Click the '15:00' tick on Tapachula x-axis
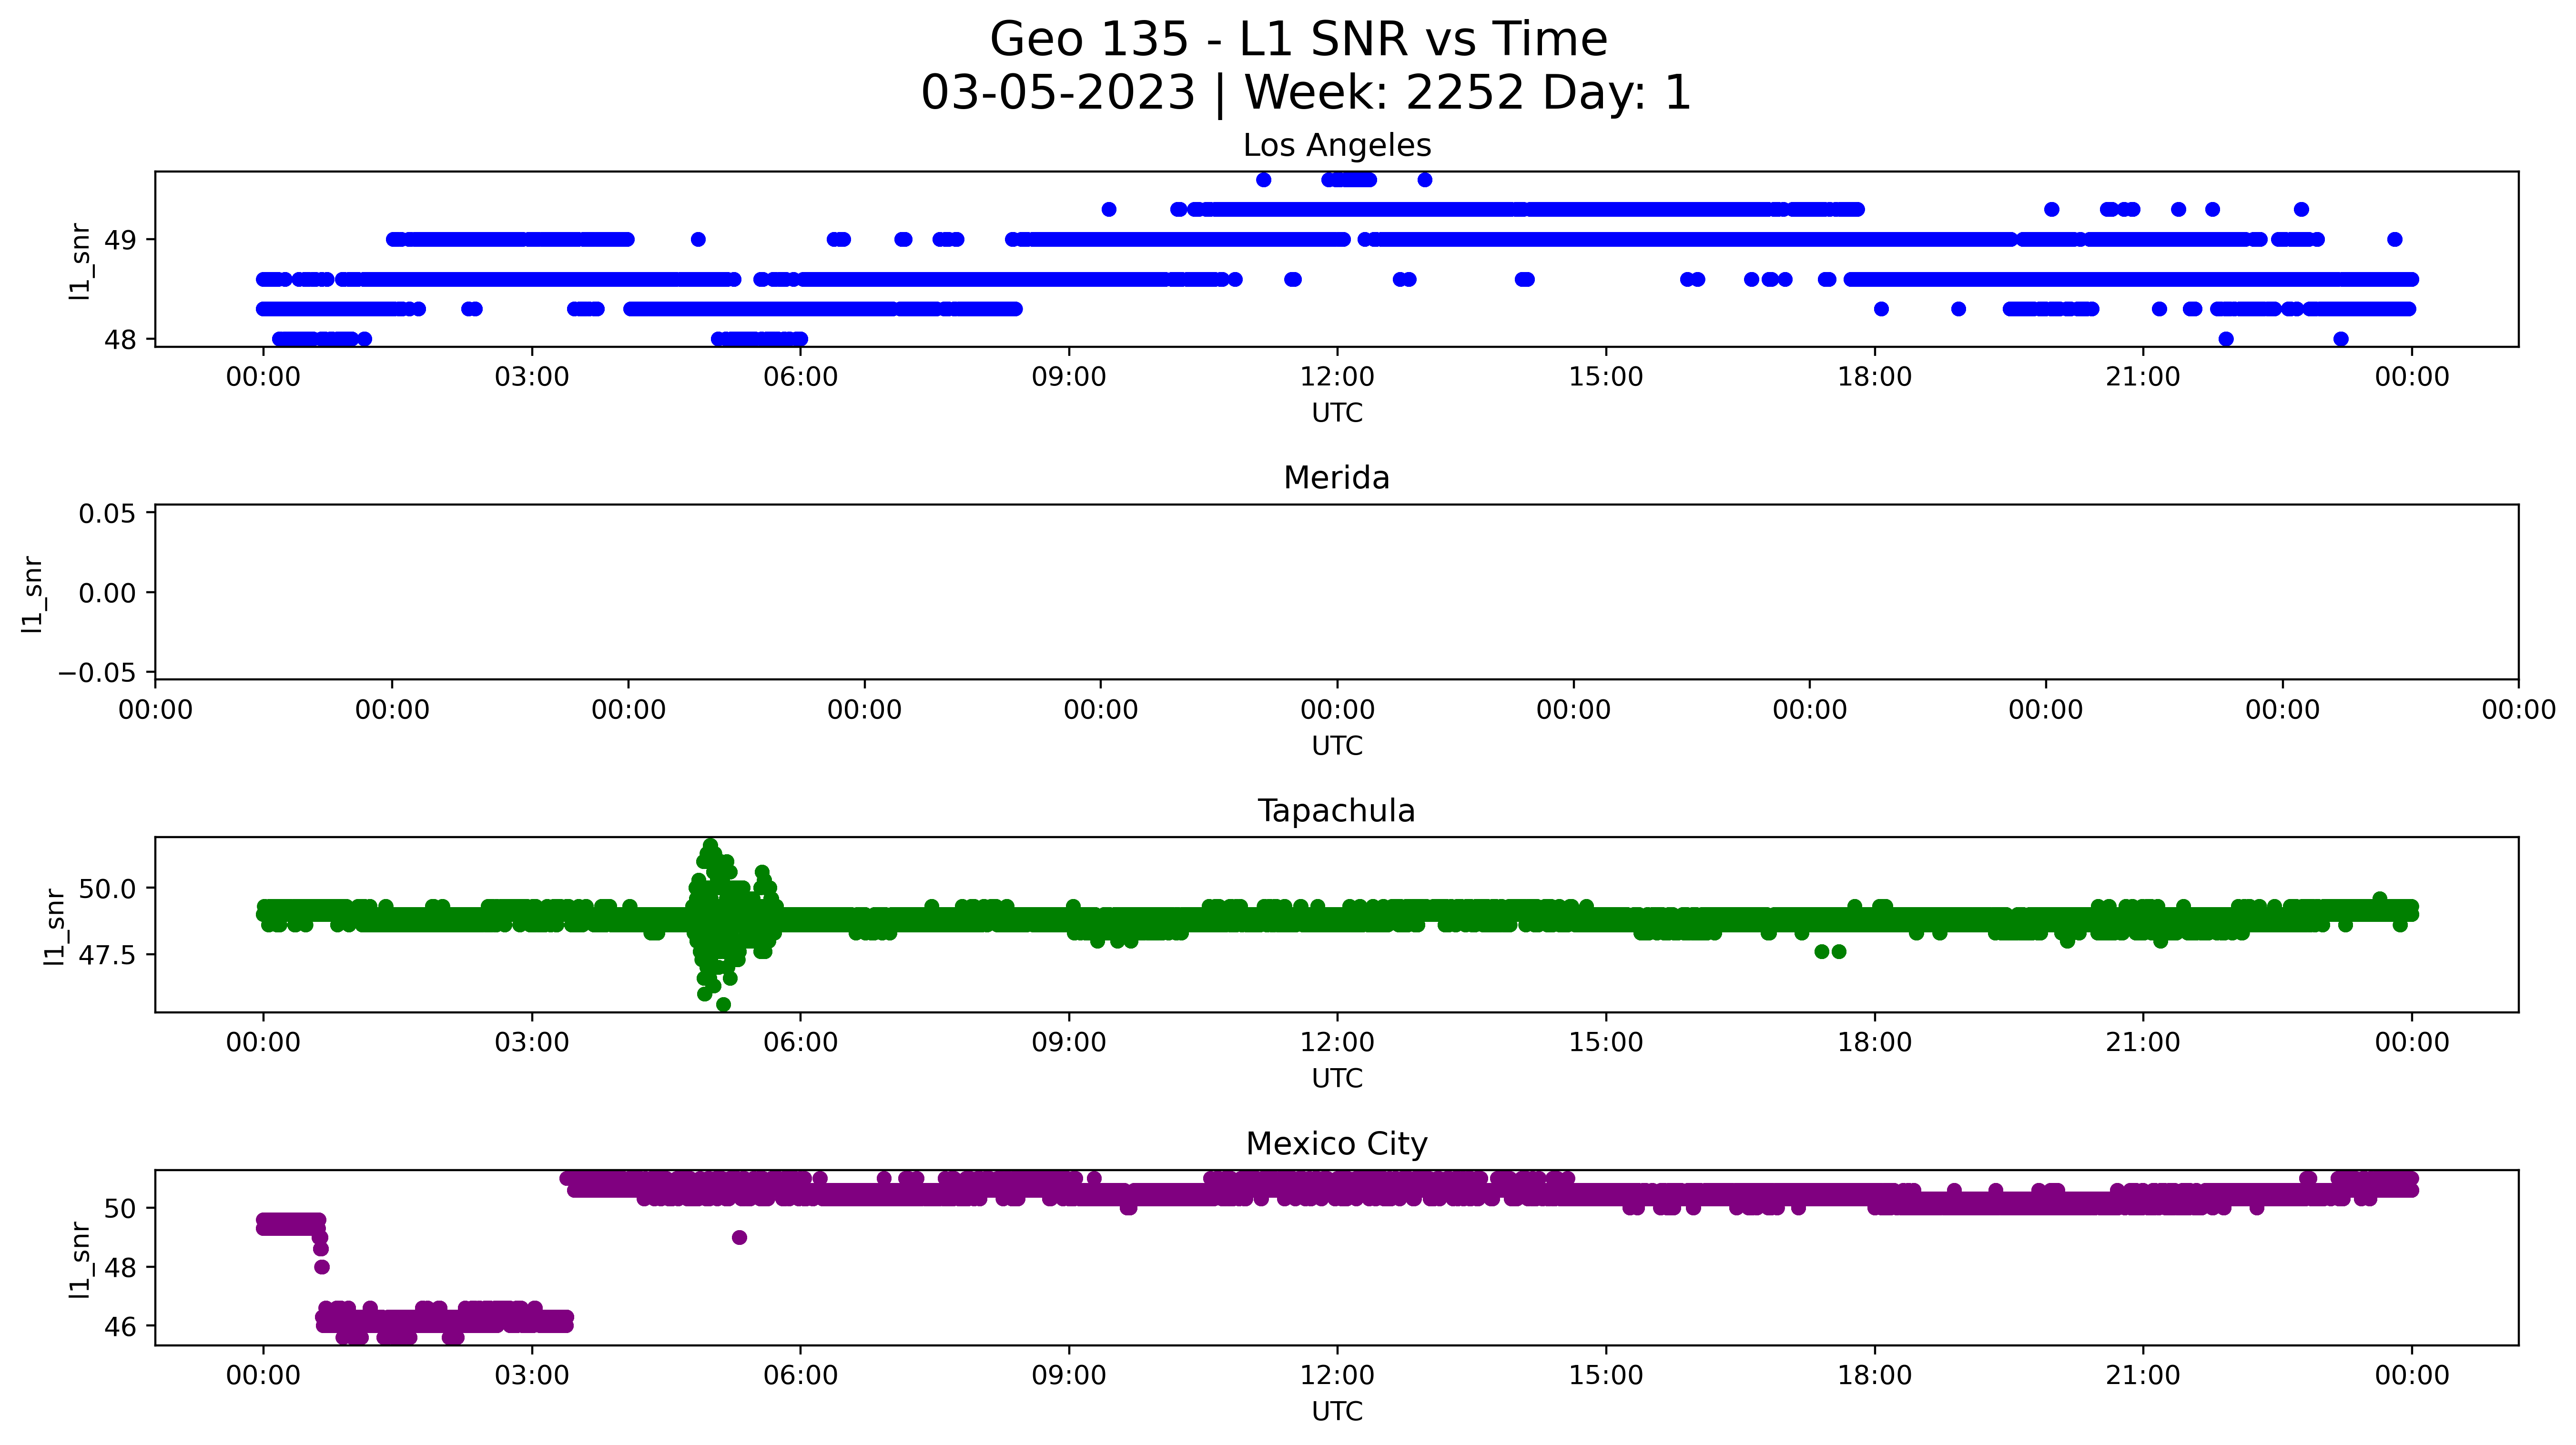This screenshot has height=1445, width=2576. [1606, 1042]
